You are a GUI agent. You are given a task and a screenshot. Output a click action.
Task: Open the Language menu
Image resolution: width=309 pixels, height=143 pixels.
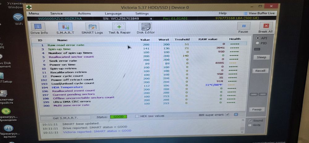click(x=113, y=13)
